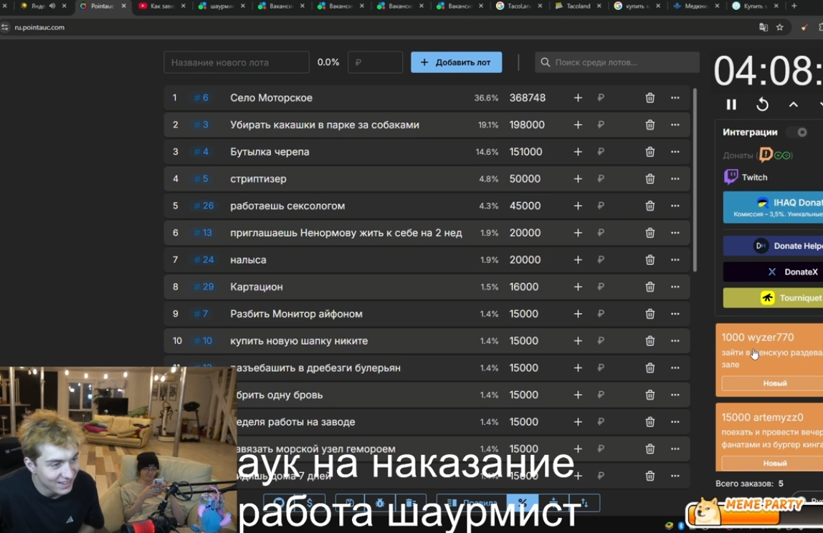Increase timer with up chevron

click(793, 105)
